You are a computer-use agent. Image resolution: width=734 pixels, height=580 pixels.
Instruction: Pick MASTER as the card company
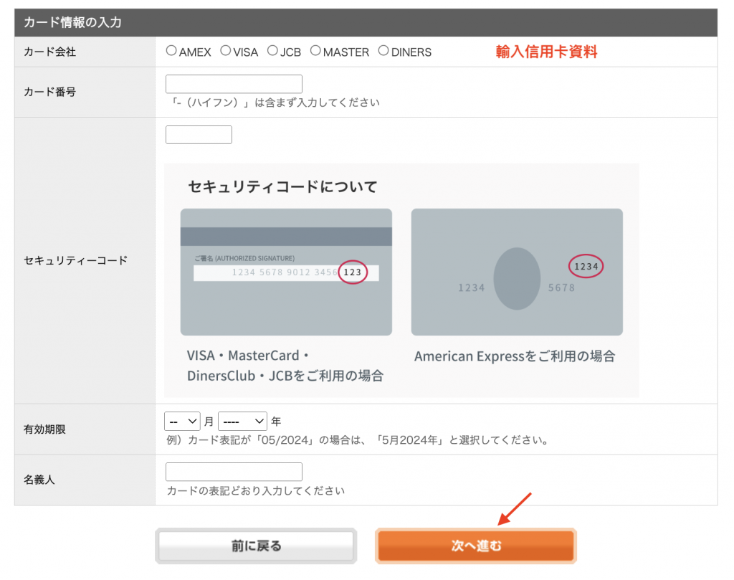click(315, 51)
